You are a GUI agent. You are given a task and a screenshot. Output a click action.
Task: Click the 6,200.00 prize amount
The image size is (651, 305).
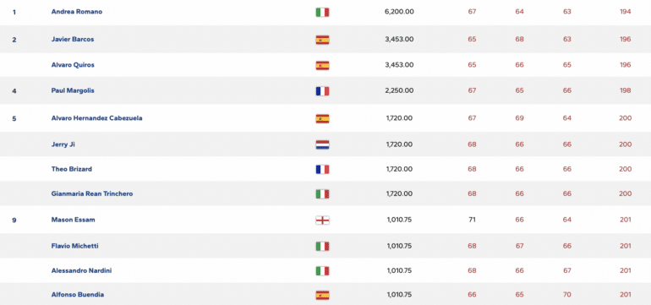399,12
